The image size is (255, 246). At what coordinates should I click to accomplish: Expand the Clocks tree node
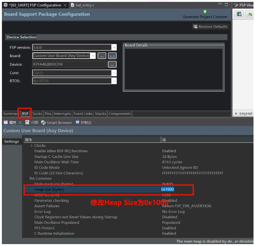point(32,146)
